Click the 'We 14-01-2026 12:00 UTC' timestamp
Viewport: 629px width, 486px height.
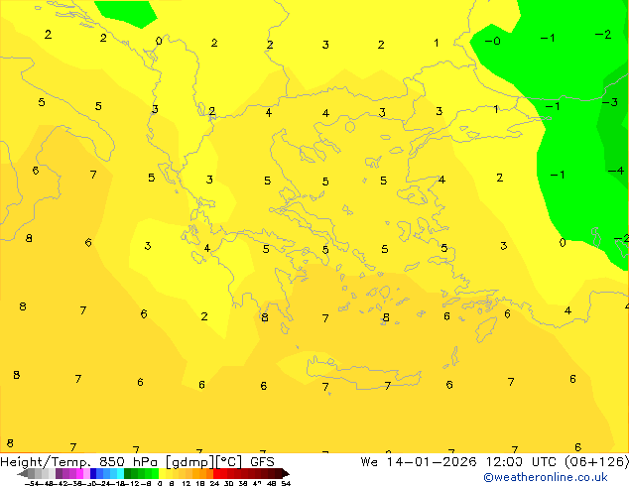458,462
